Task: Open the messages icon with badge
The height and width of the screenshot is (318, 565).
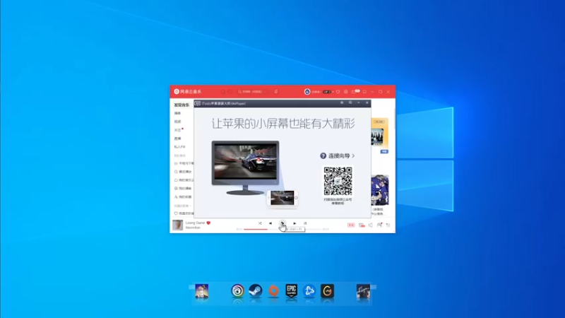Action: tap(355, 92)
